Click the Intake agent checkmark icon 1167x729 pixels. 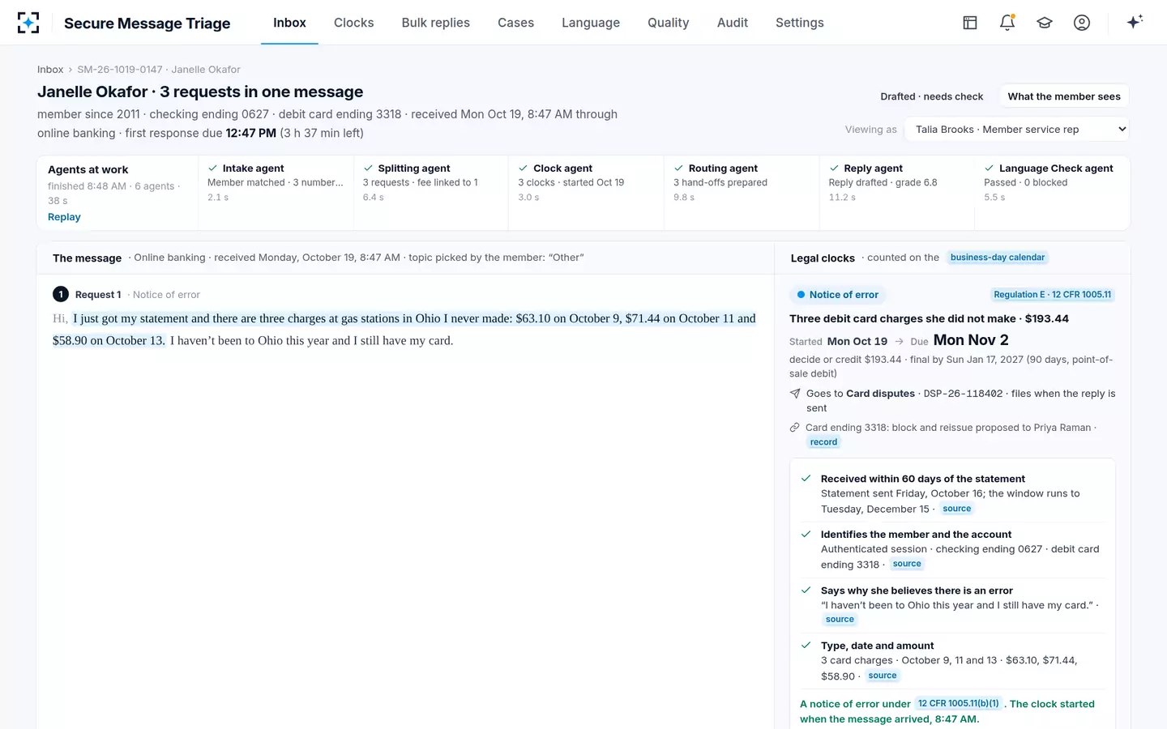click(x=213, y=168)
